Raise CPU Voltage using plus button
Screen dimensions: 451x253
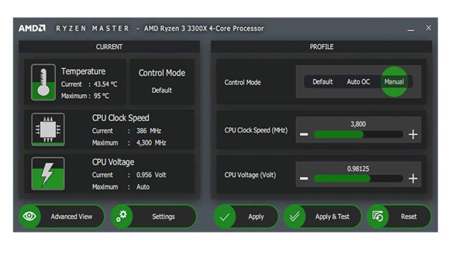point(413,178)
